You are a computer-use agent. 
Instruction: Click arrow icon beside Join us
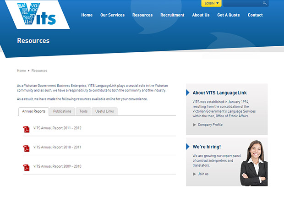(194, 174)
